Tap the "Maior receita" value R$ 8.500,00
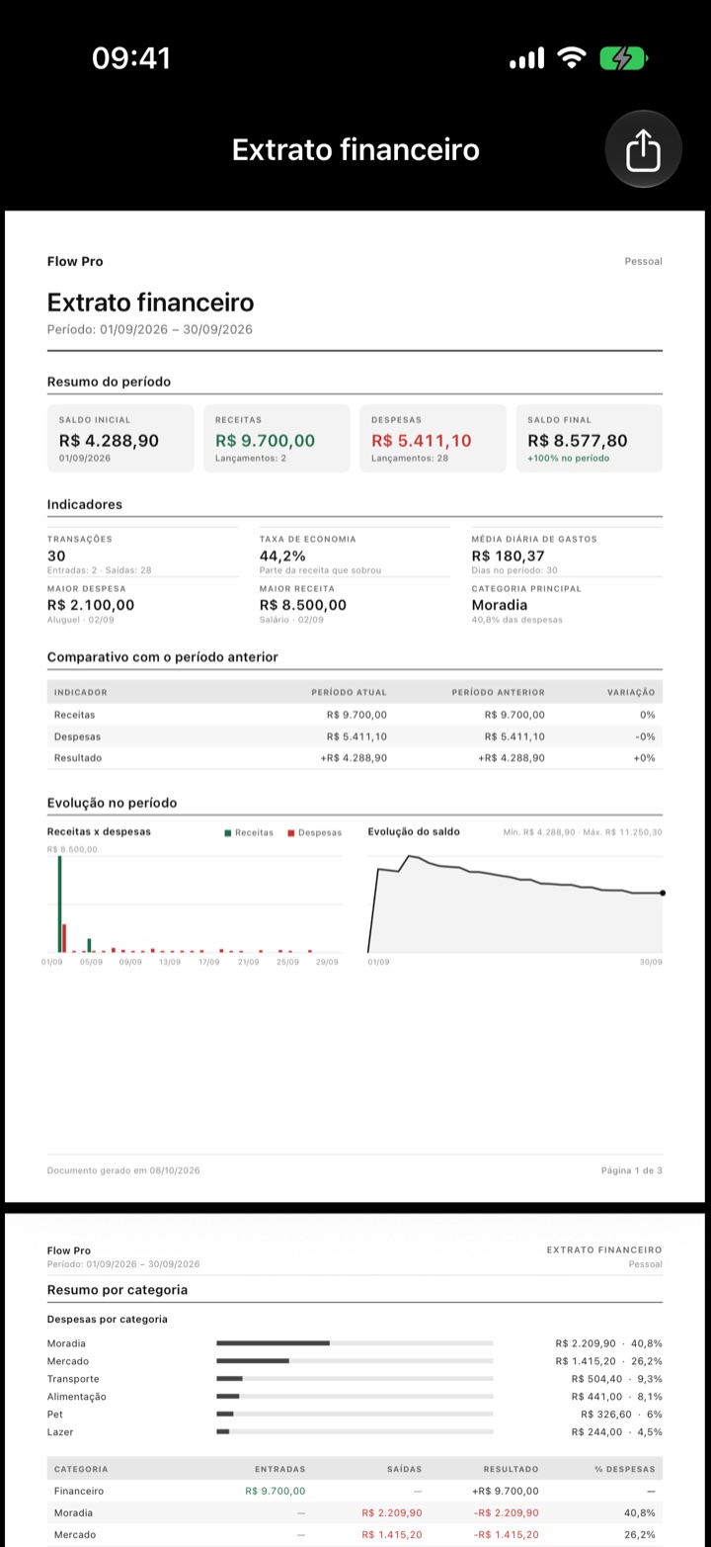The width and height of the screenshot is (711, 1547). click(x=303, y=605)
